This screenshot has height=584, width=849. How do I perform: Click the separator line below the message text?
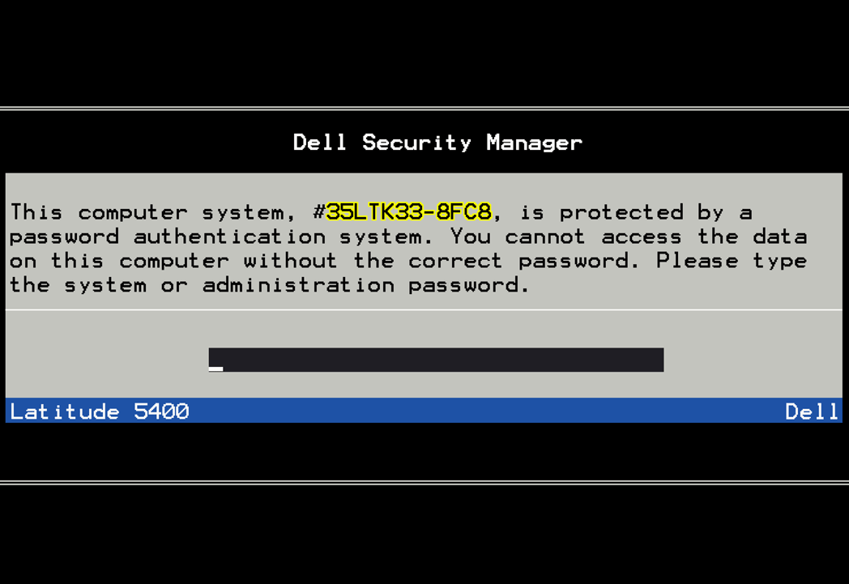tap(424, 309)
